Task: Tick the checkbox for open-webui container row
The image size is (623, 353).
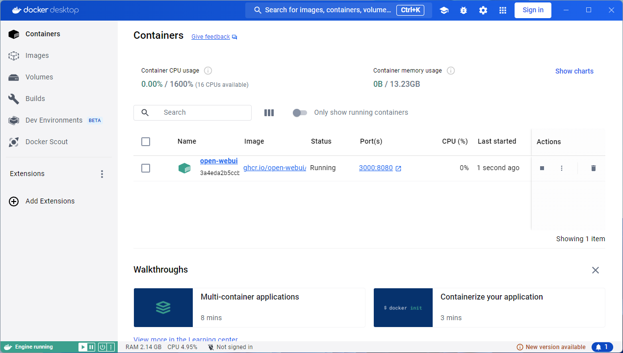Action: tap(146, 168)
